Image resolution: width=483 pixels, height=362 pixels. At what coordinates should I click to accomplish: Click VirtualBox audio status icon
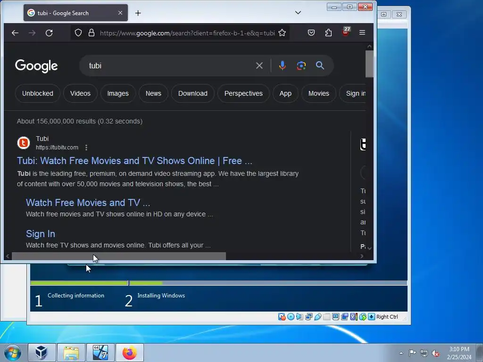click(x=300, y=317)
